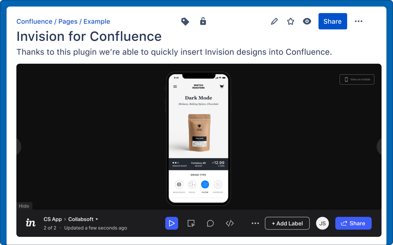This screenshot has width=393, height=245.
Task: Expand the Collabsoft screen dropdown
Action: click(x=83, y=219)
